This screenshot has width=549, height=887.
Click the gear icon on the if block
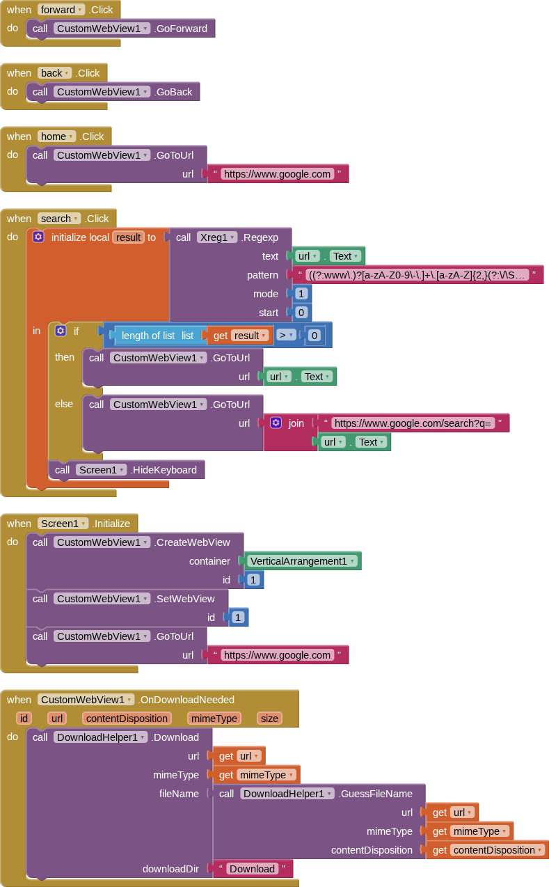61,331
